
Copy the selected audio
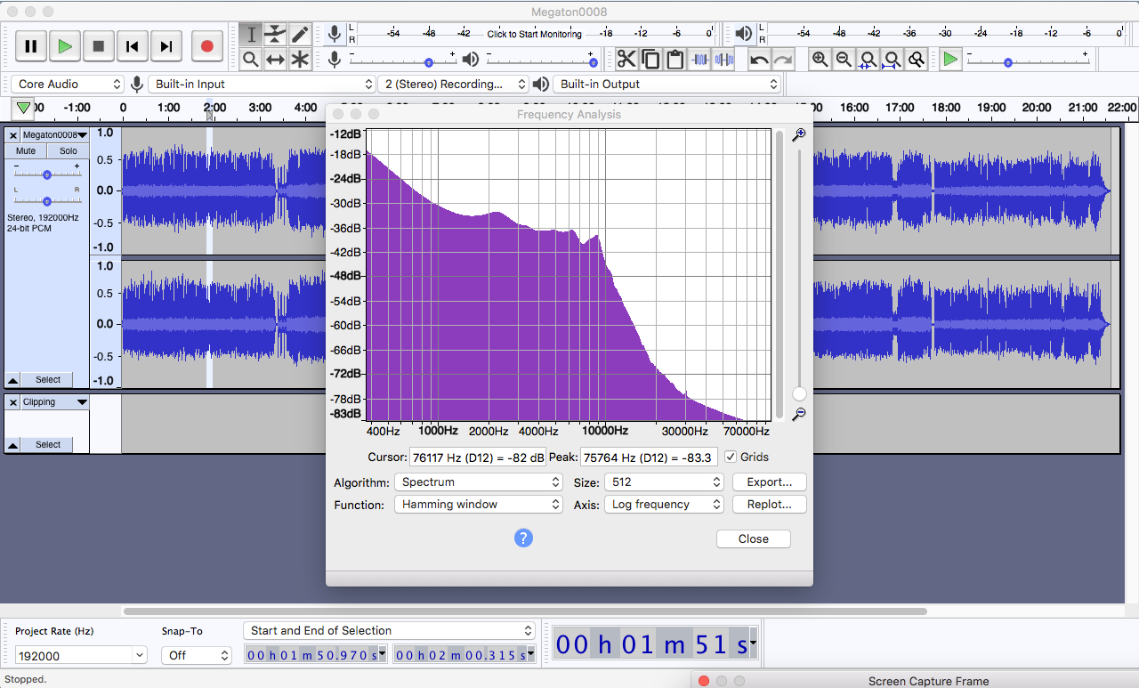[x=650, y=60]
